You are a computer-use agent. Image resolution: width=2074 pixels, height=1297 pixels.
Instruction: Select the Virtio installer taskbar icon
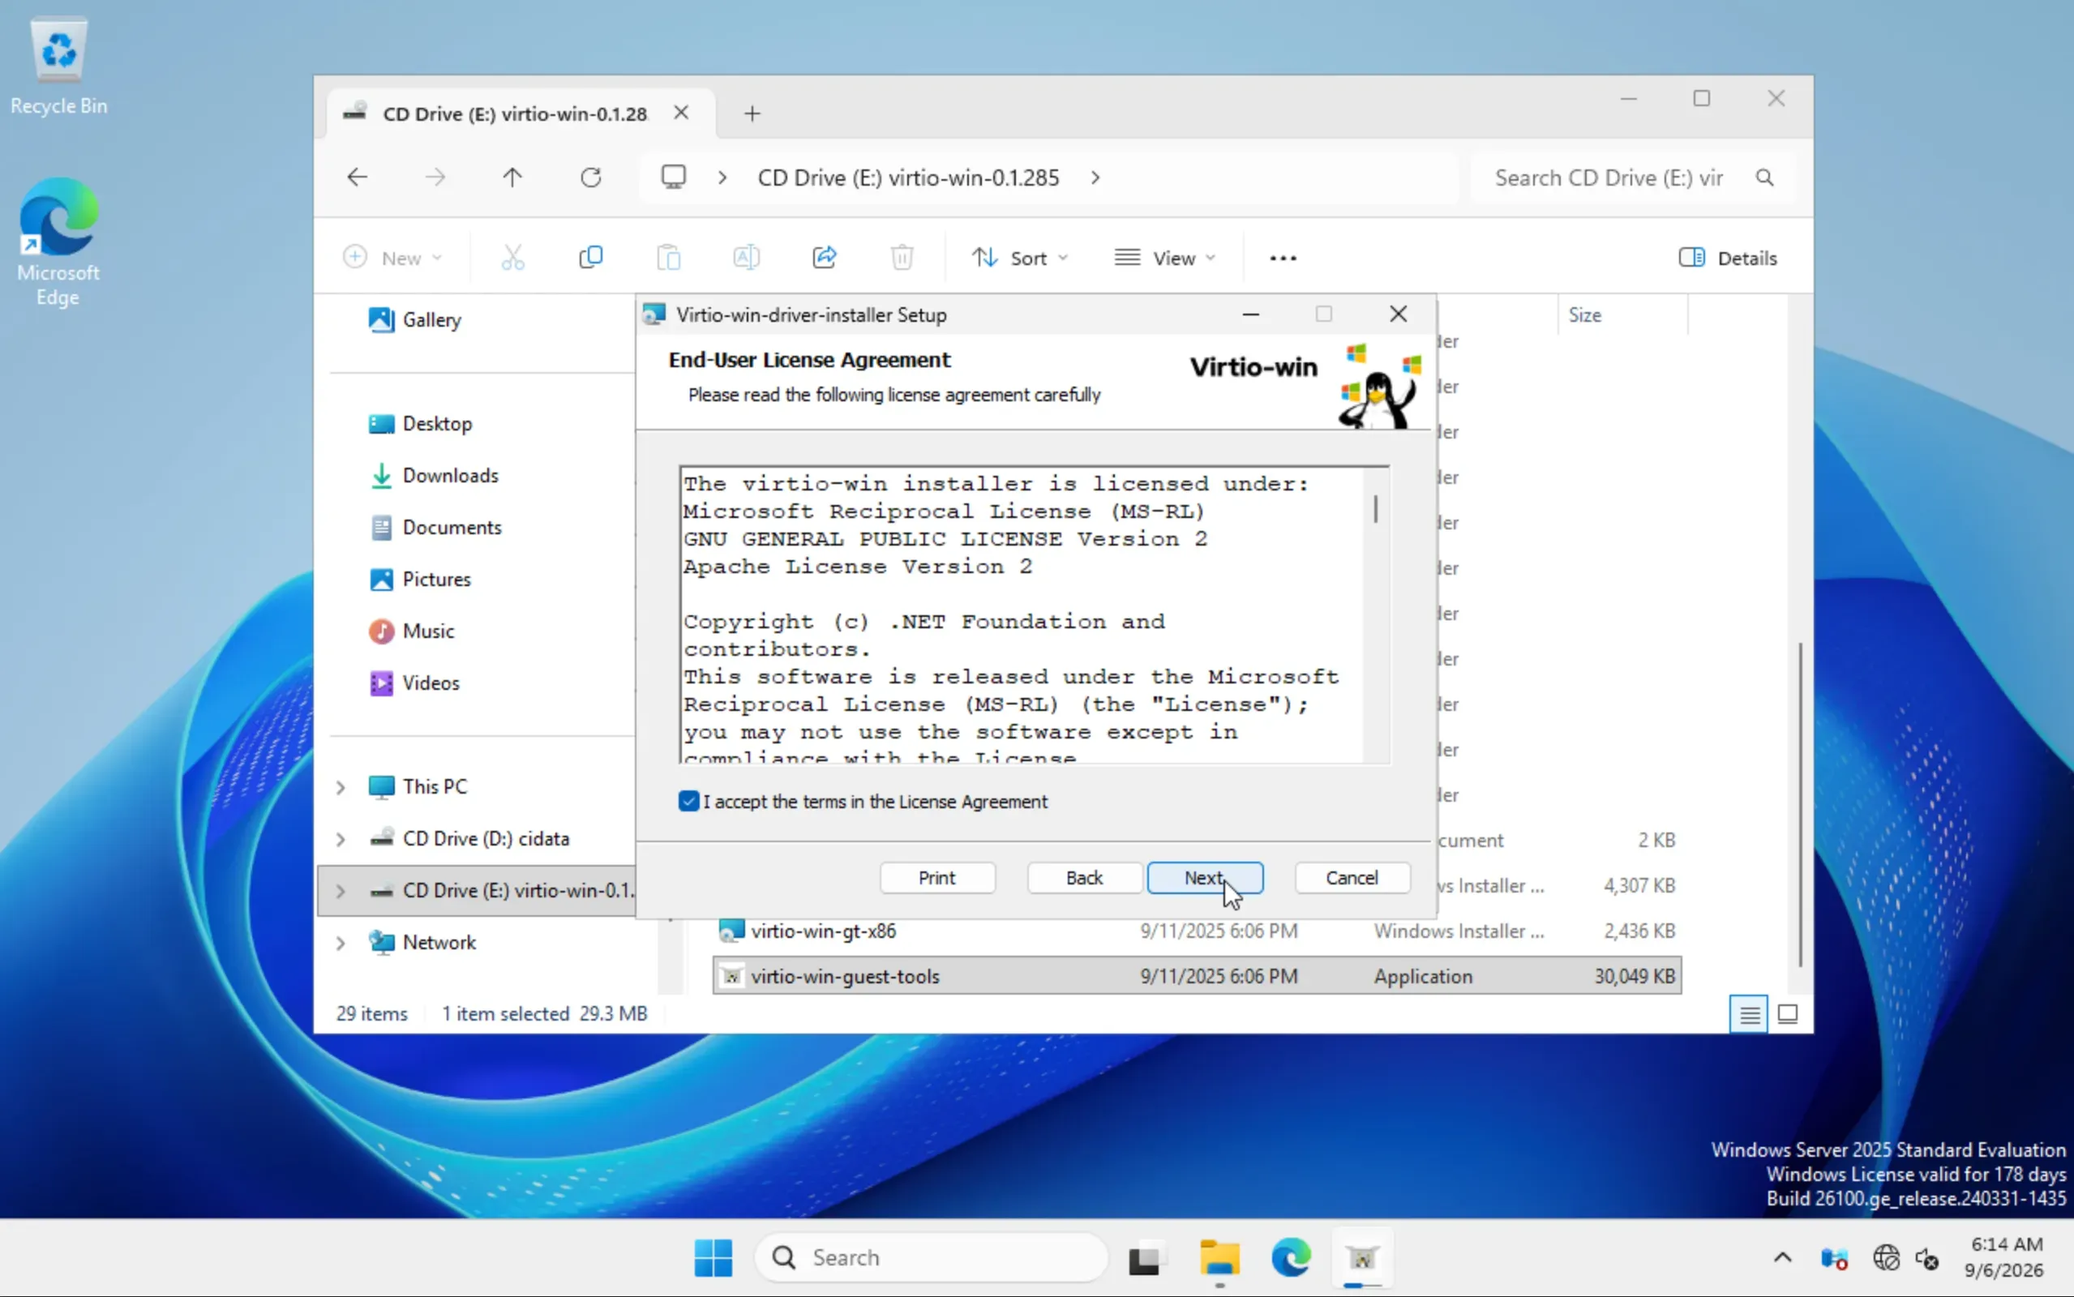pyautogui.click(x=1362, y=1257)
